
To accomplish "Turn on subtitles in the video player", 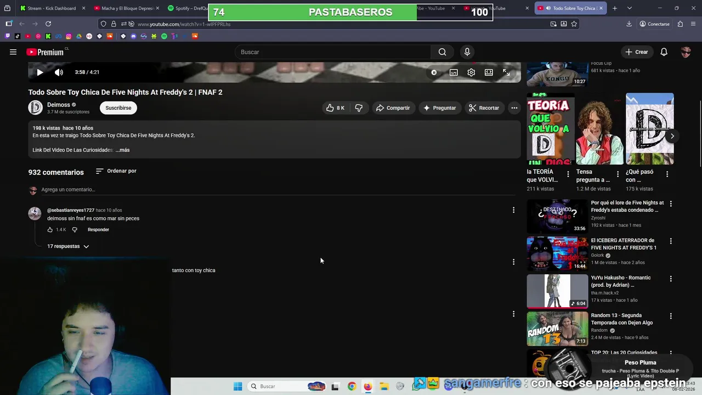I will [x=454, y=72].
